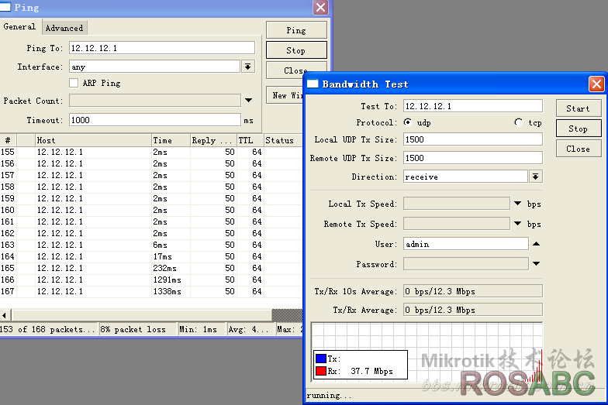608x405 pixels.
Task: Click the Direction field showing receive
Action: (x=465, y=177)
